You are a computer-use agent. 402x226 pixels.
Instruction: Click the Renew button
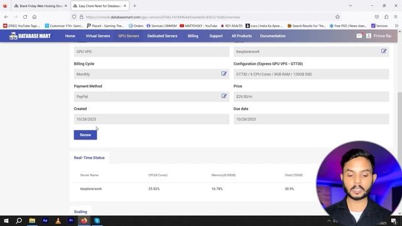coord(85,135)
